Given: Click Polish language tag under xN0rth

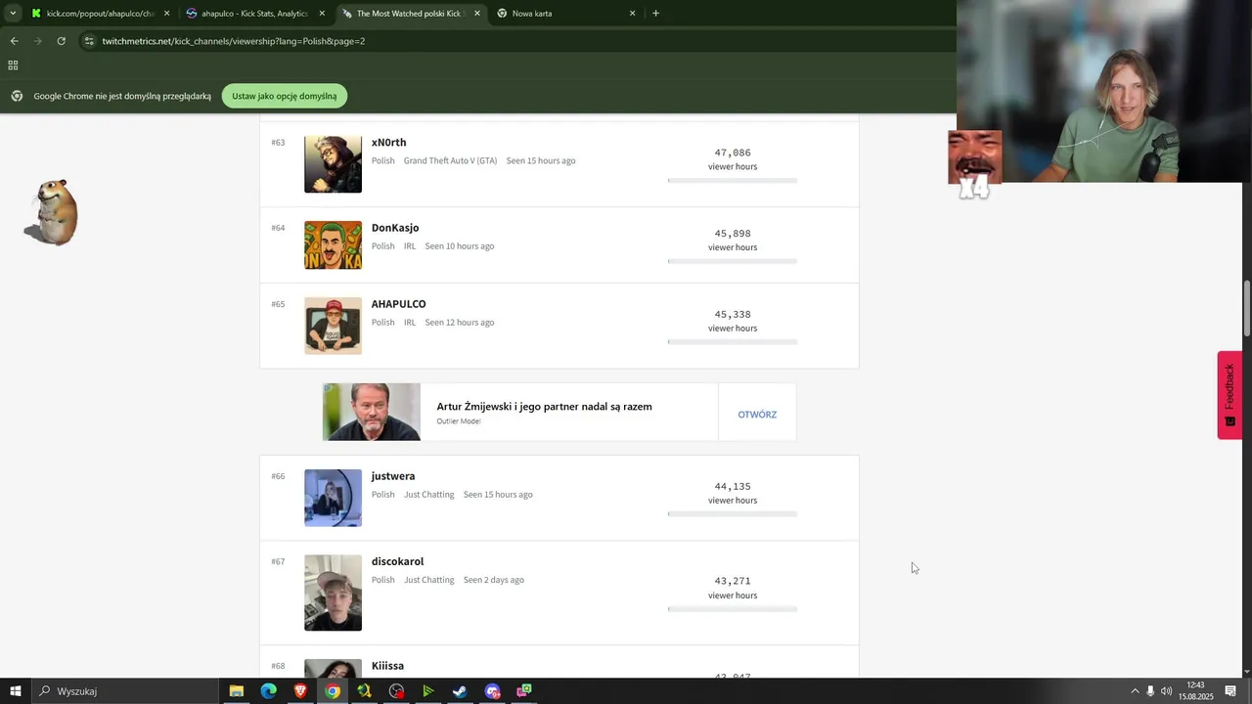Looking at the screenshot, I should (x=383, y=160).
